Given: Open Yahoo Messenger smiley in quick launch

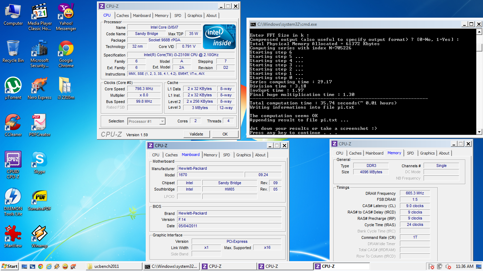Looking at the screenshot, I should [x=65, y=266].
